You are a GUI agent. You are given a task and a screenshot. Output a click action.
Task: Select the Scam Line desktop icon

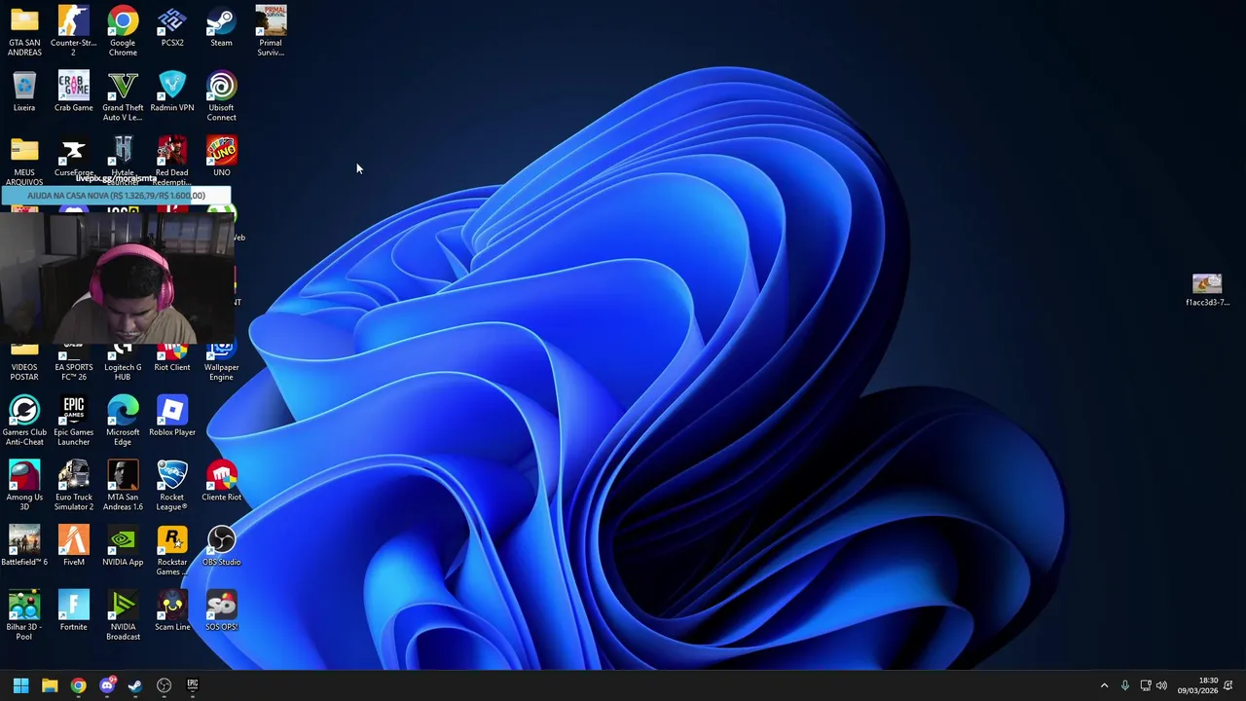click(x=172, y=611)
